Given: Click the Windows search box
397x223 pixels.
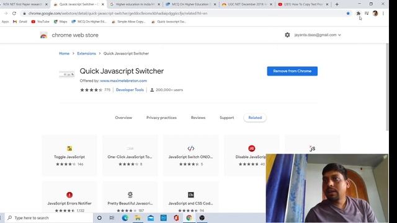Looking at the screenshot, I should click(49, 217).
